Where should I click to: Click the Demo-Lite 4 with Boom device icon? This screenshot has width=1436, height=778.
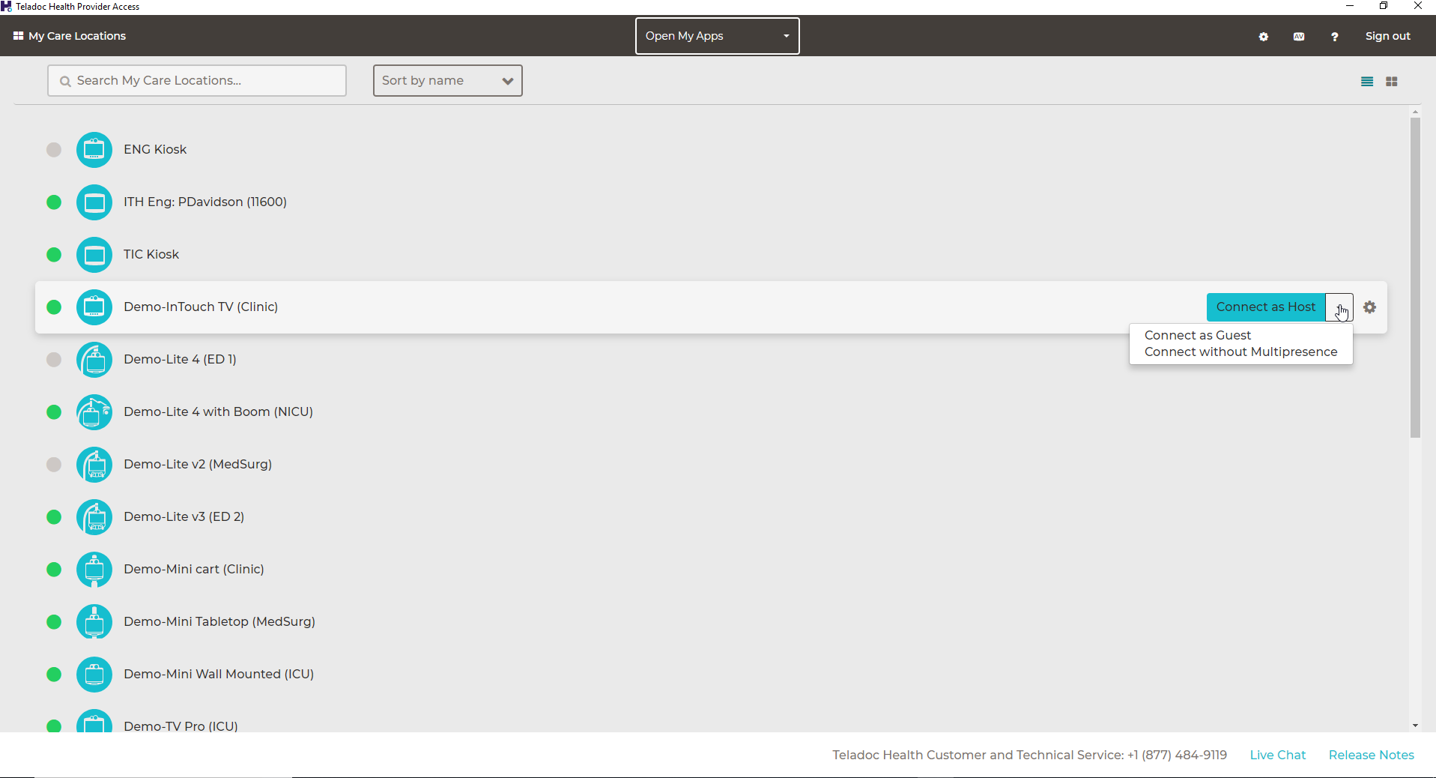point(94,412)
